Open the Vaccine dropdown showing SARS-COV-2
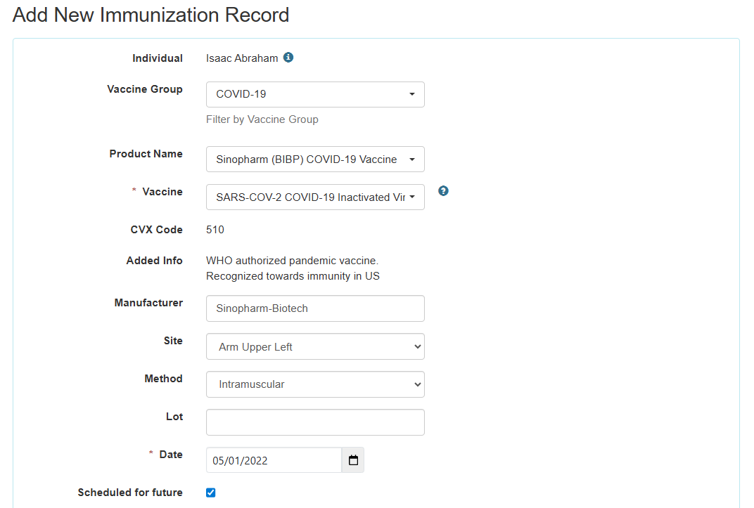This screenshot has height=508, width=754. (x=315, y=197)
